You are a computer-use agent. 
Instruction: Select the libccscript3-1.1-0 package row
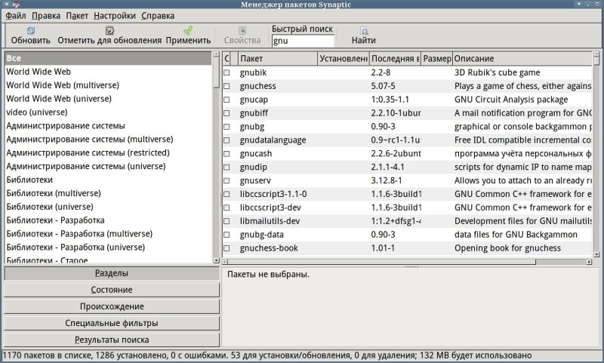(407, 194)
